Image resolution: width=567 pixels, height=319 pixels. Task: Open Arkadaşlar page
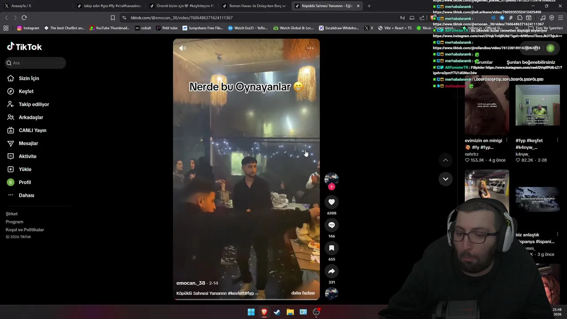31,117
